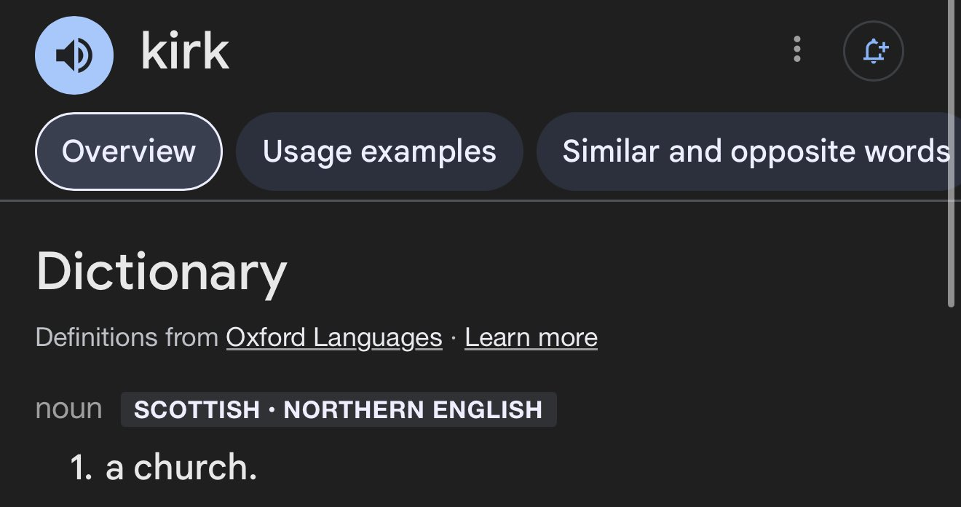Select the Overview tab

pyautogui.click(x=128, y=152)
